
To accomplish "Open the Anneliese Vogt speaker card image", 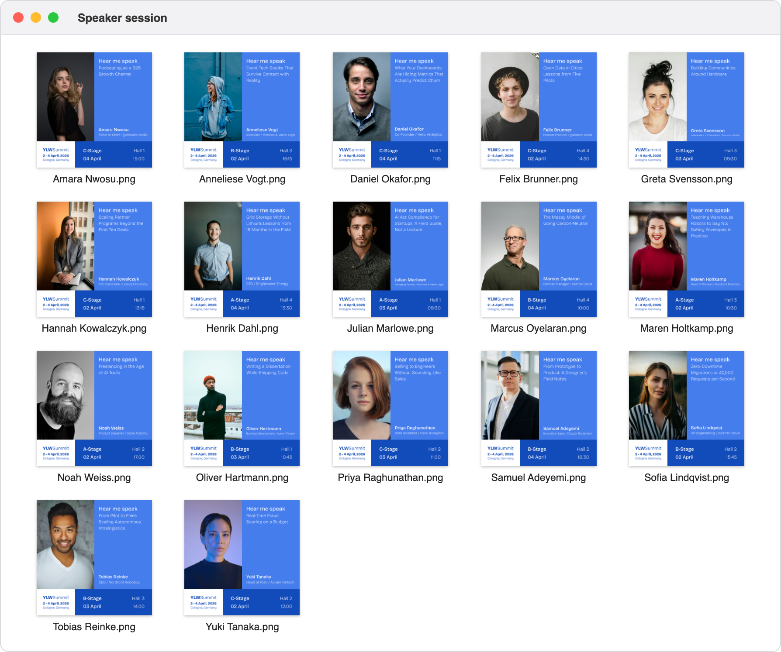I will point(242,110).
